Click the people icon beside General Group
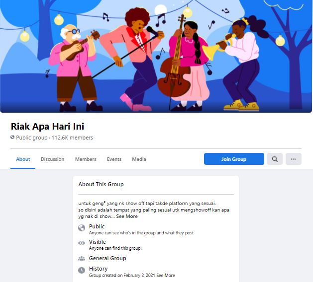 click(82, 259)
